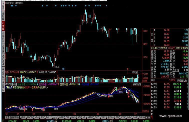This screenshot has height=122, width=189.
Task: Open the 应用 sidebar tab
Action: [3, 6]
